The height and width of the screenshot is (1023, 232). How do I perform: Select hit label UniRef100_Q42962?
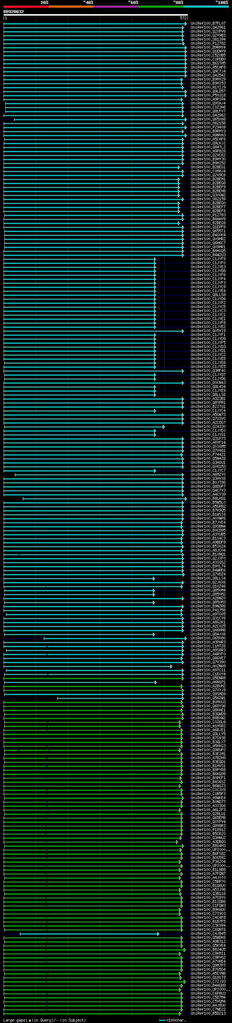(208, 115)
